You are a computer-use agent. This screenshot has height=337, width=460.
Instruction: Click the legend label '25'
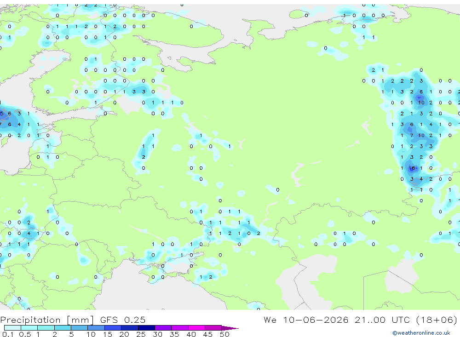coord(141,334)
